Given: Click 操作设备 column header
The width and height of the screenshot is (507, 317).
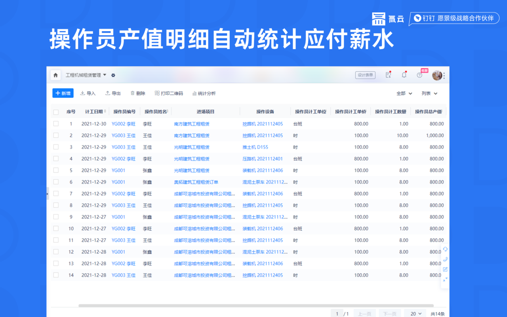Looking at the screenshot, I should (265, 112).
